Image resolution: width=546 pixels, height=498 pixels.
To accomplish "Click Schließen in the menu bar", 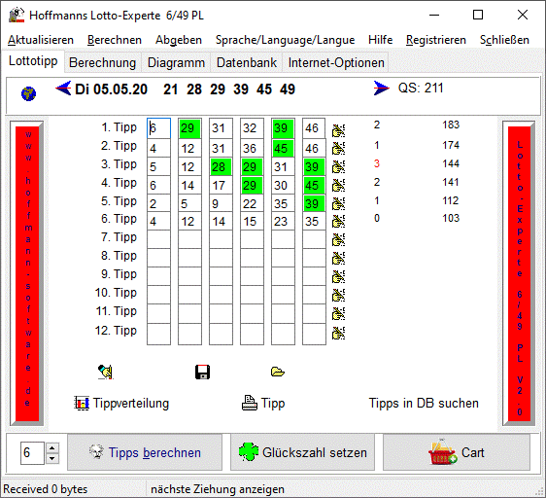I will click(504, 40).
